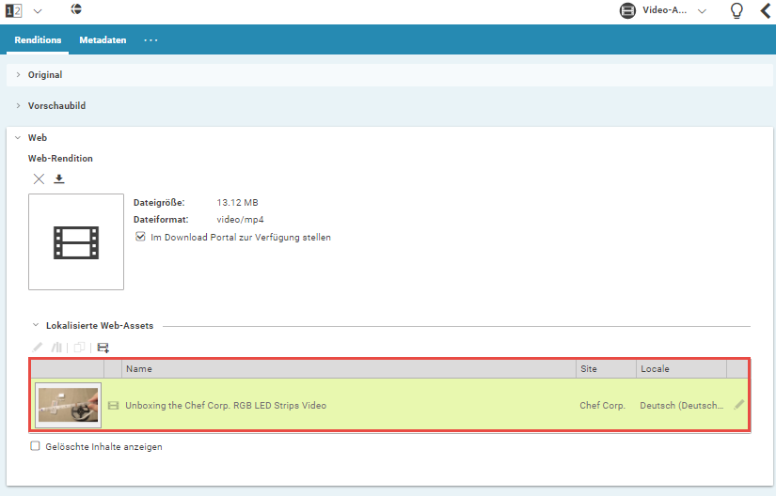
Task: Toggle 'Im Download Portal zur Verfügung stellen' checkbox
Action: point(141,238)
